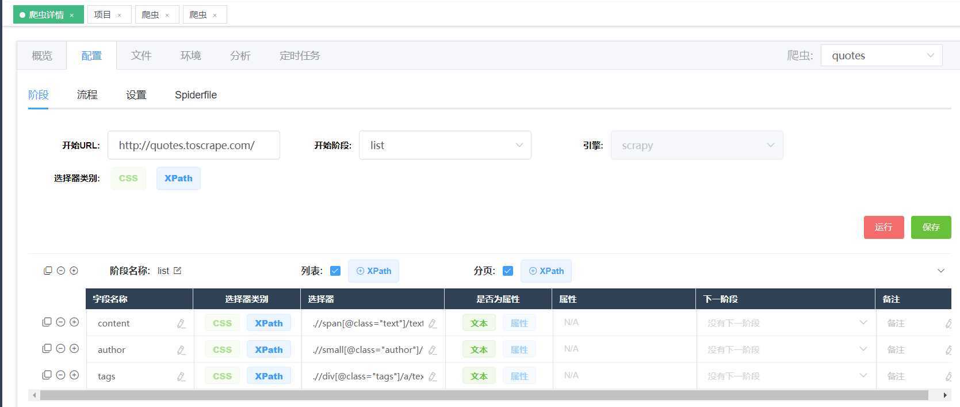
Task: Remove the content field row
Action: 60,322
